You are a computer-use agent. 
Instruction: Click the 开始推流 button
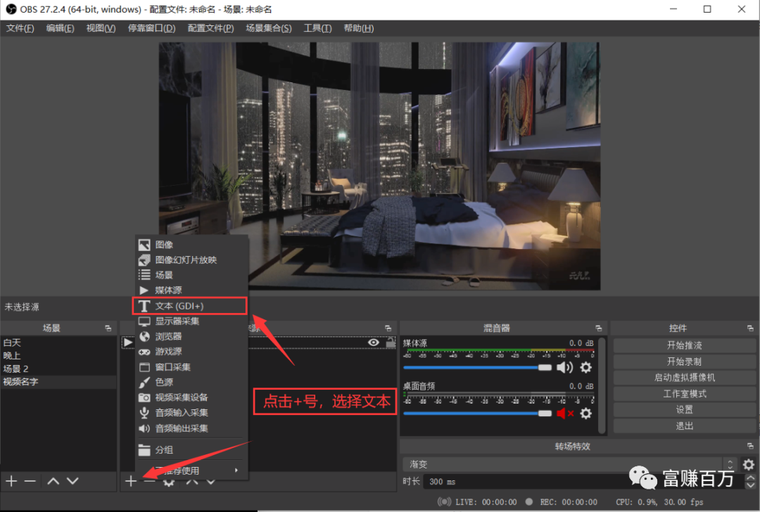pos(684,345)
